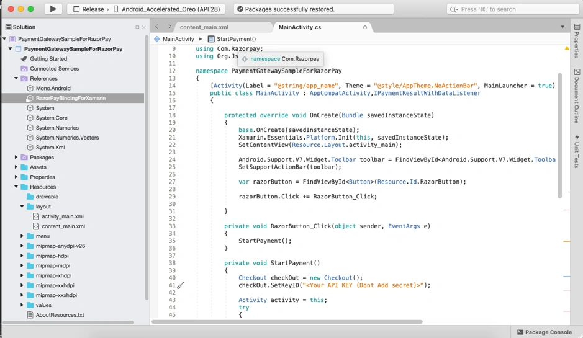This screenshot has width=583, height=338.
Task: Close the Solution pad with the X icon
Action: click(143, 27)
